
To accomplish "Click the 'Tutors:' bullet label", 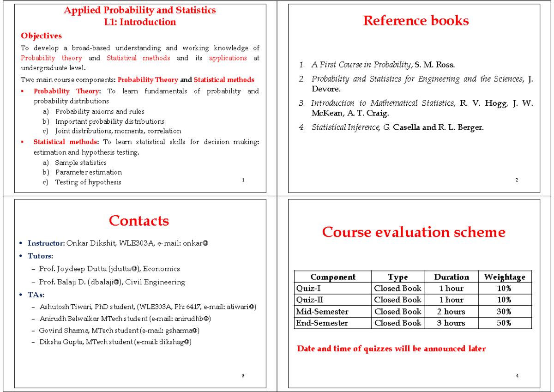I will [40, 256].
